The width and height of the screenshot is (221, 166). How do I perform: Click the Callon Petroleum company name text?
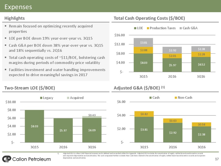31,159
